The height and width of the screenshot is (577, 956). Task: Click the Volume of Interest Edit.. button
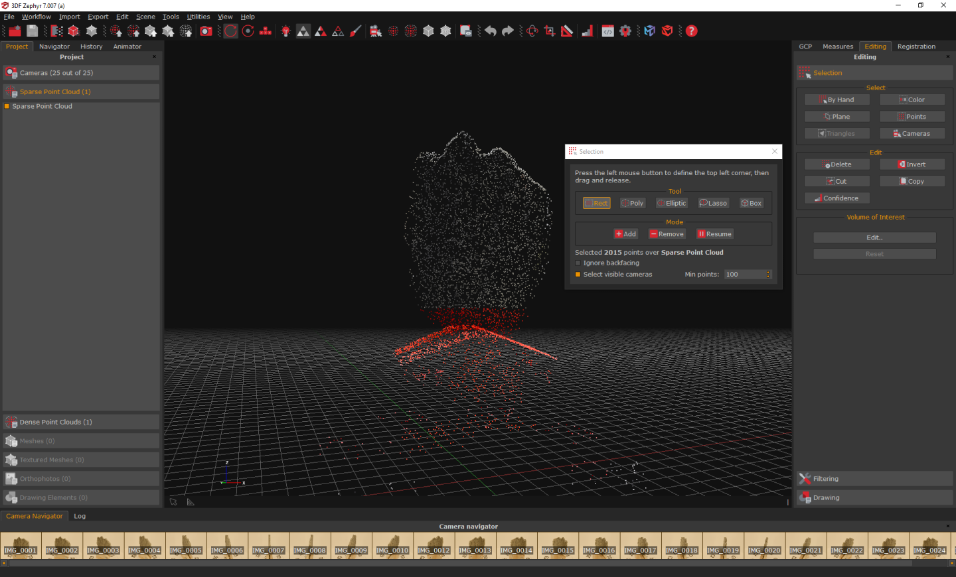point(874,237)
